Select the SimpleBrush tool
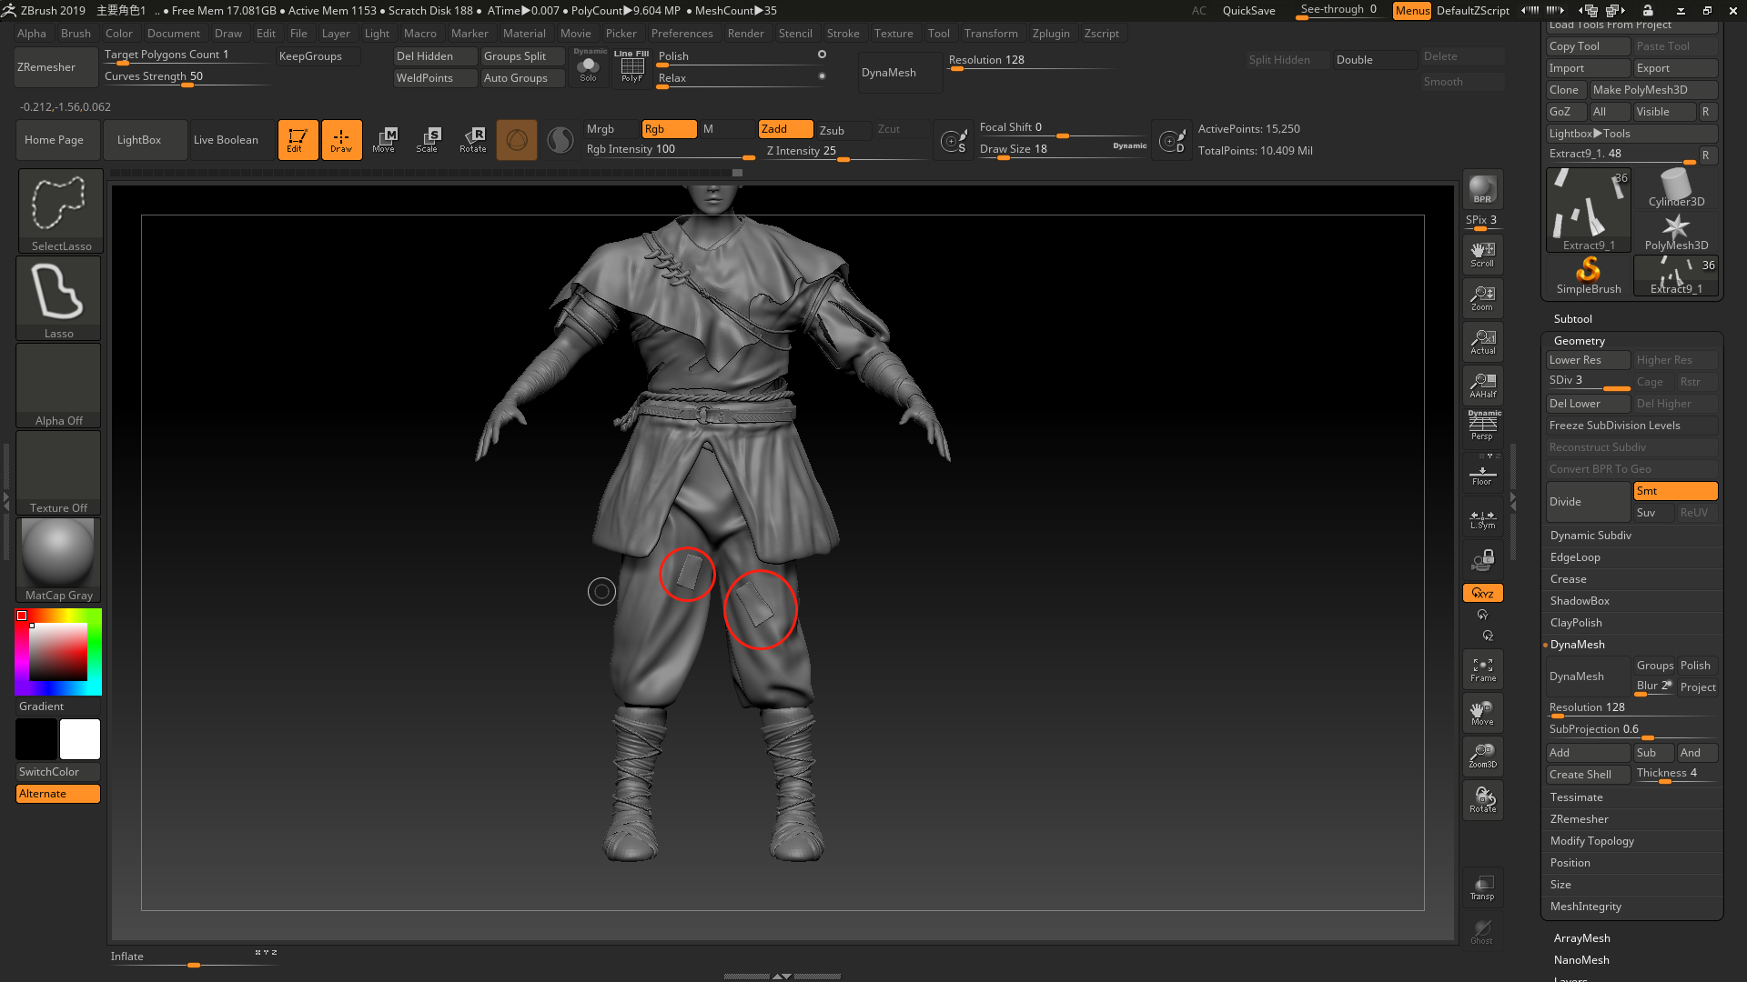This screenshot has width=1747, height=982. pyautogui.click(x=1588, y=275)
